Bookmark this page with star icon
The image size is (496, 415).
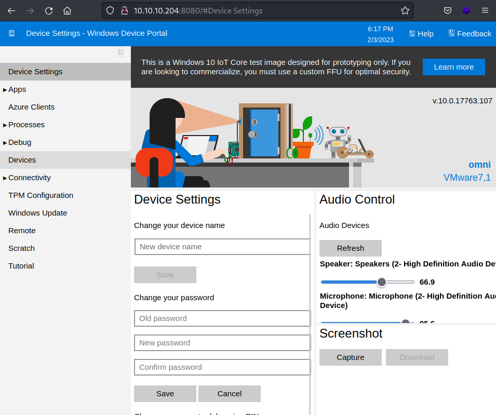point(405,11)
